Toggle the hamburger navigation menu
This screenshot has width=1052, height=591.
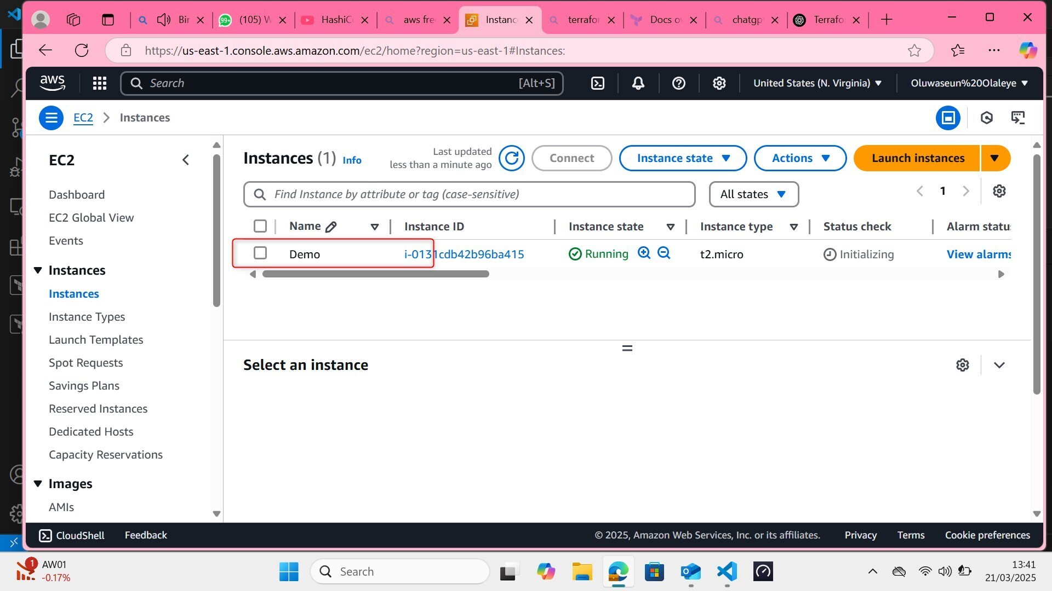pyautogui.click(x=51, y=118)
